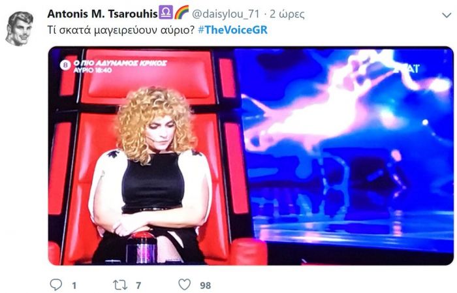This screenshot has width=457, height=293.
Task: Expand the tweet options chevron menu
Action: (x=446, y=15)
